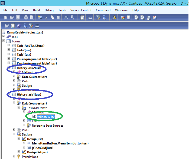Click the second gear-page icon in toolbar
Image resolution: width=189 pixels, height=162 pixels.
click(142, 18)
